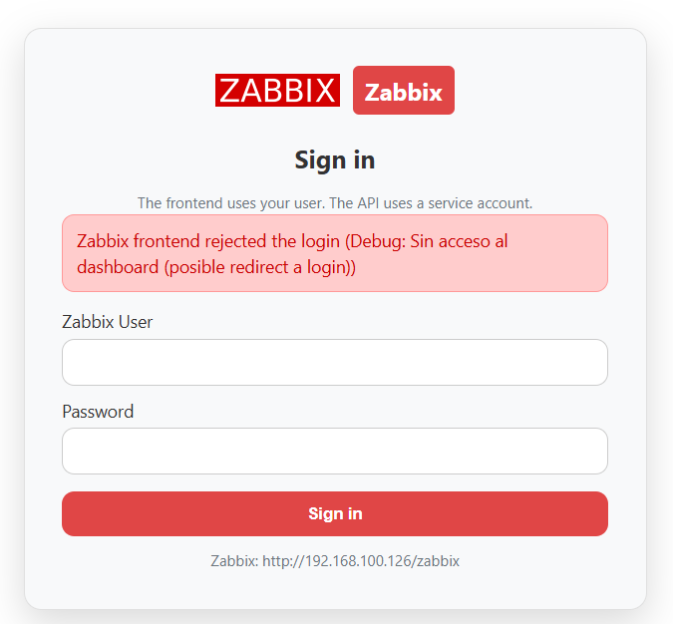Click the Zabbix User field label

tap(108, 322)
